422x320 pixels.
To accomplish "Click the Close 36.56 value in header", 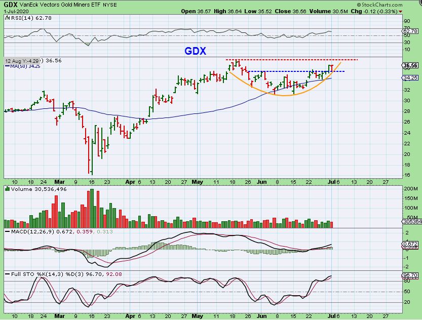I will [291, 11].
